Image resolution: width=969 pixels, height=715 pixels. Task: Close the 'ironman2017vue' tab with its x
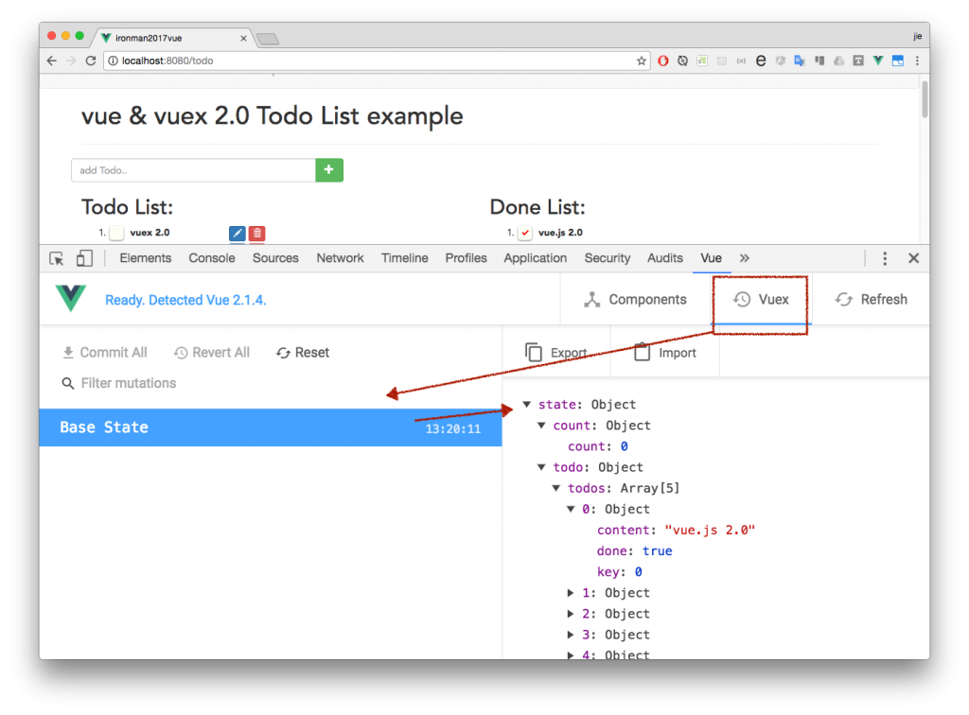(243, 38)
